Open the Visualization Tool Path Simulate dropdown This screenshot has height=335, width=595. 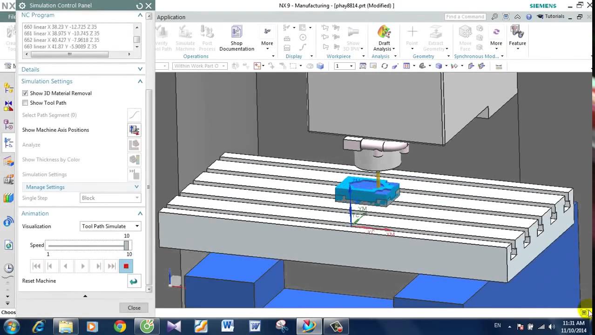coord(110,226)
